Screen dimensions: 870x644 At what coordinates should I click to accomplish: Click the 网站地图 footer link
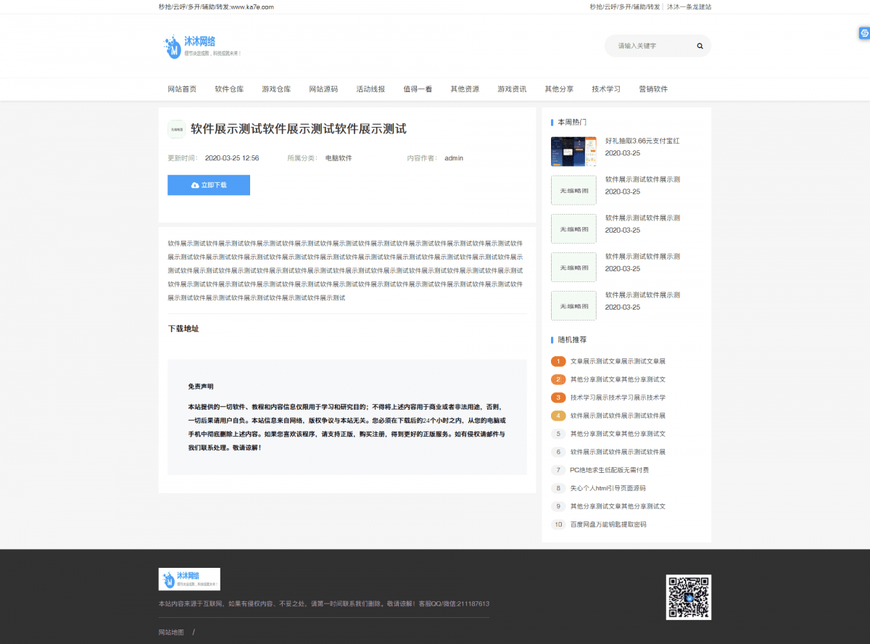(x=170, y=632)
